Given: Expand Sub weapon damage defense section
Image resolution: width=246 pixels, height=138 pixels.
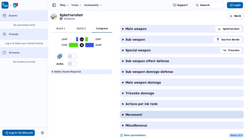Looking at the screenshot, I should [182, 72].
